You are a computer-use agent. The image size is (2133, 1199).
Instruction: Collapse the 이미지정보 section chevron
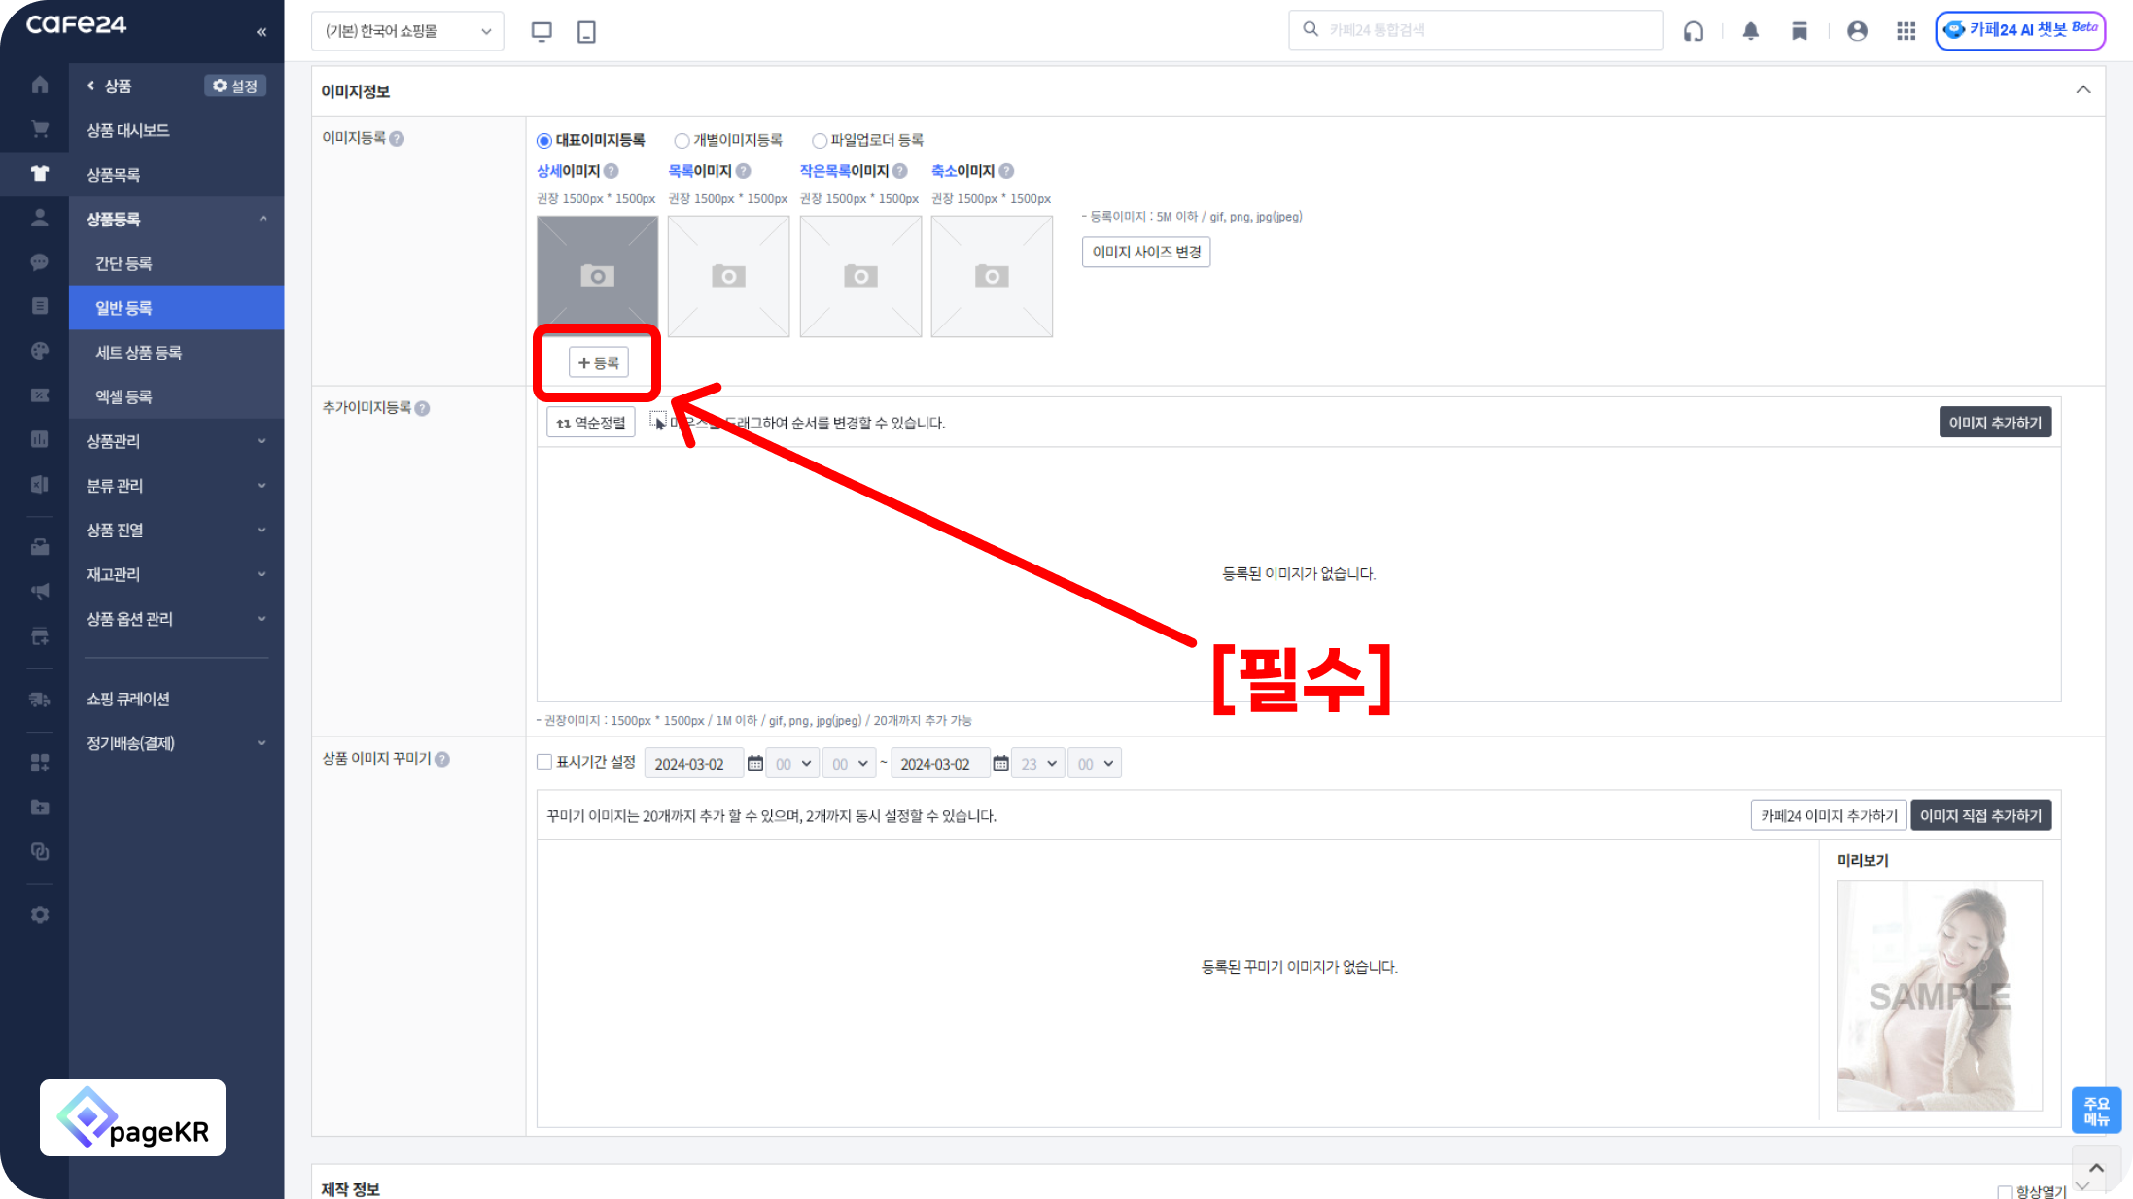pyautogui.click(x=2082, y=90)
